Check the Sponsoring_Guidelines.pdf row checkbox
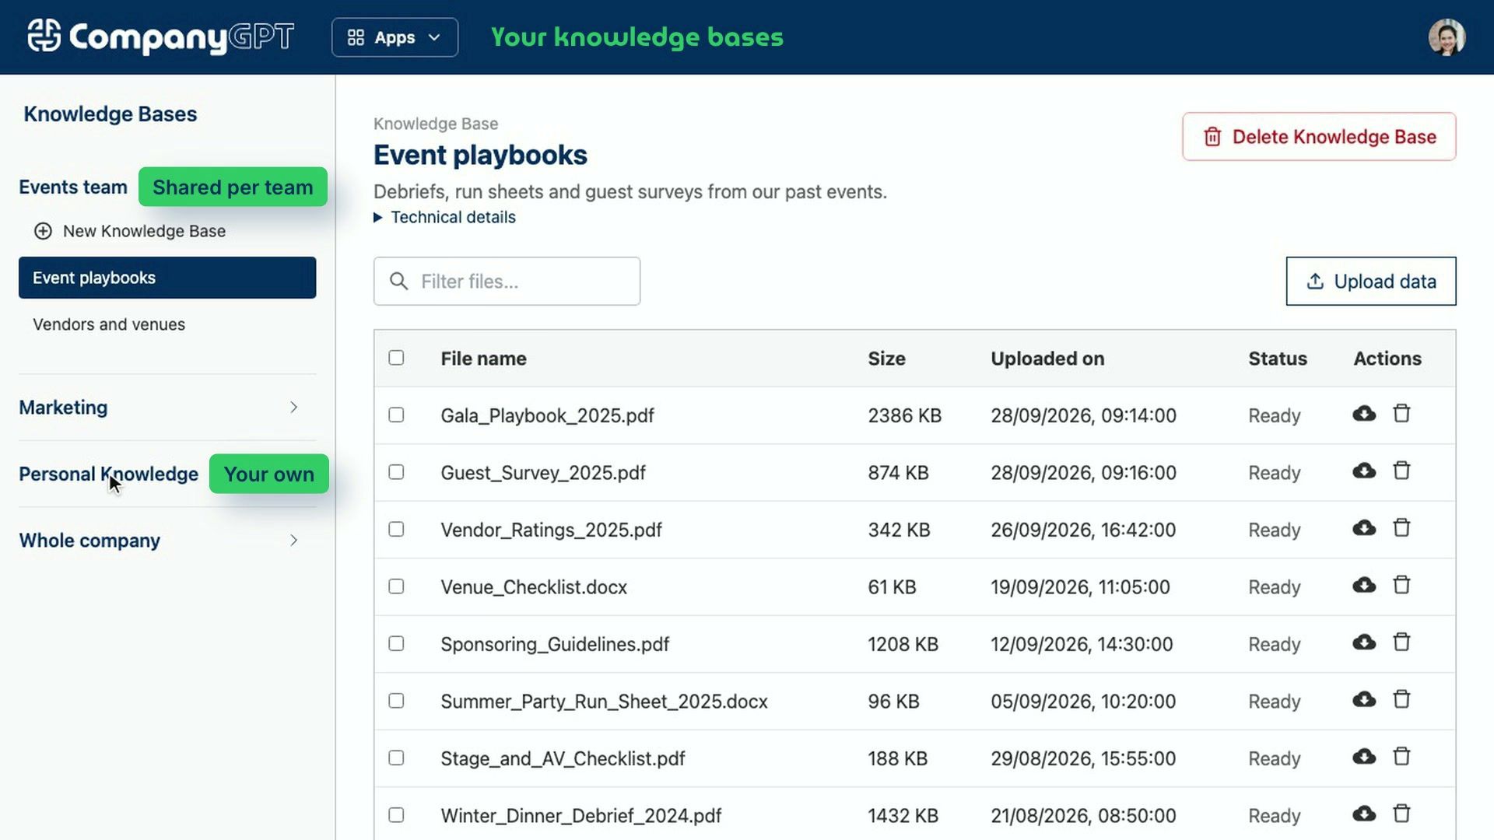This screenshot has height=840, width=1494. [396, 643]
